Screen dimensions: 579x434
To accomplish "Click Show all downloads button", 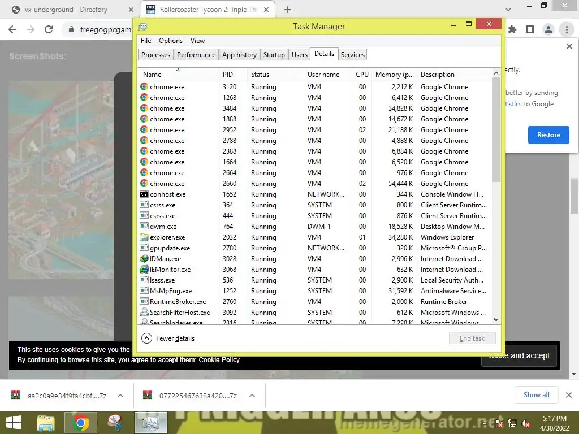I will pyautogui.click(x=536, y=395).
